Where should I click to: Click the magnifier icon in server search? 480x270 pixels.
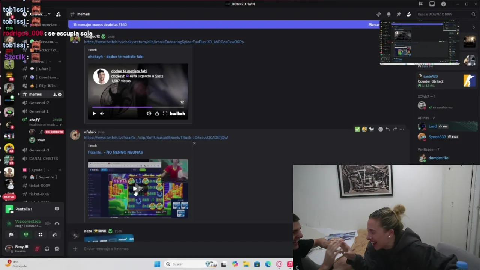click(473, 14)
